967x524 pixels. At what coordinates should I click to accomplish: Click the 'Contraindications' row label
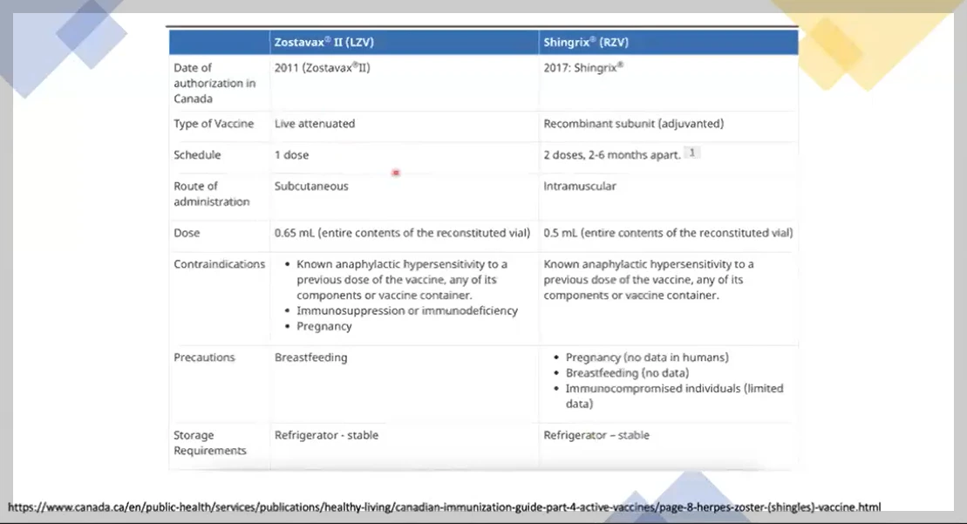click(x=219, y=264)
